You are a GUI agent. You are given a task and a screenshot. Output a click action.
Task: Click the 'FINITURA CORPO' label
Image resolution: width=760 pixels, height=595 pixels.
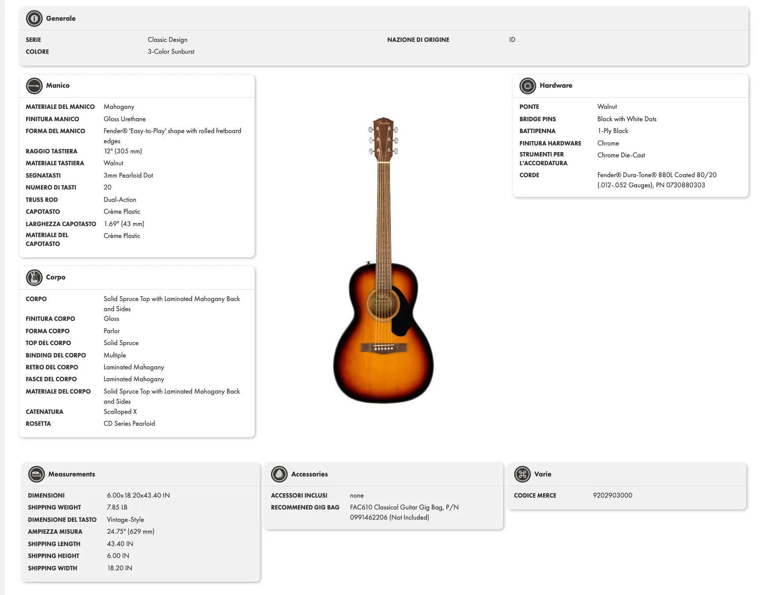(x=50, y=319)
